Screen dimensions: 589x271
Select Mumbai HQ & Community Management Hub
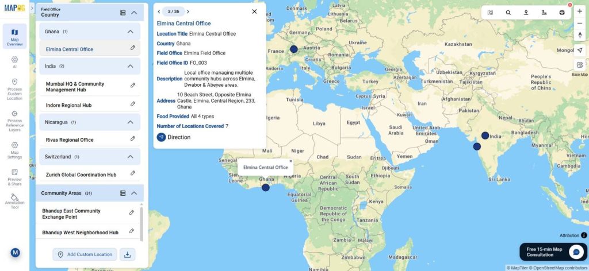click(x=75, y=87)
